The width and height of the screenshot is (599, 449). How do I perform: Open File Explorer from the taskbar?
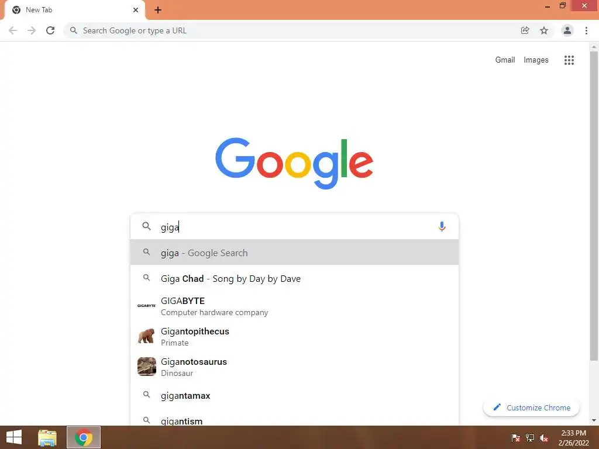click(47, 437)
